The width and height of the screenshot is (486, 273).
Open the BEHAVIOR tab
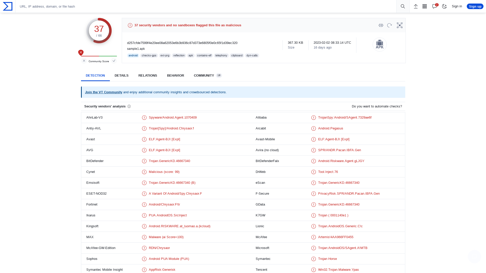(175, 76)
